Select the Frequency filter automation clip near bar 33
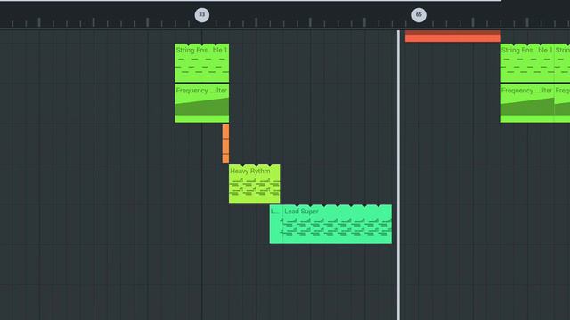 202,103
